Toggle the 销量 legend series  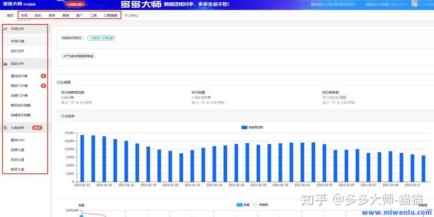(242, 205)
